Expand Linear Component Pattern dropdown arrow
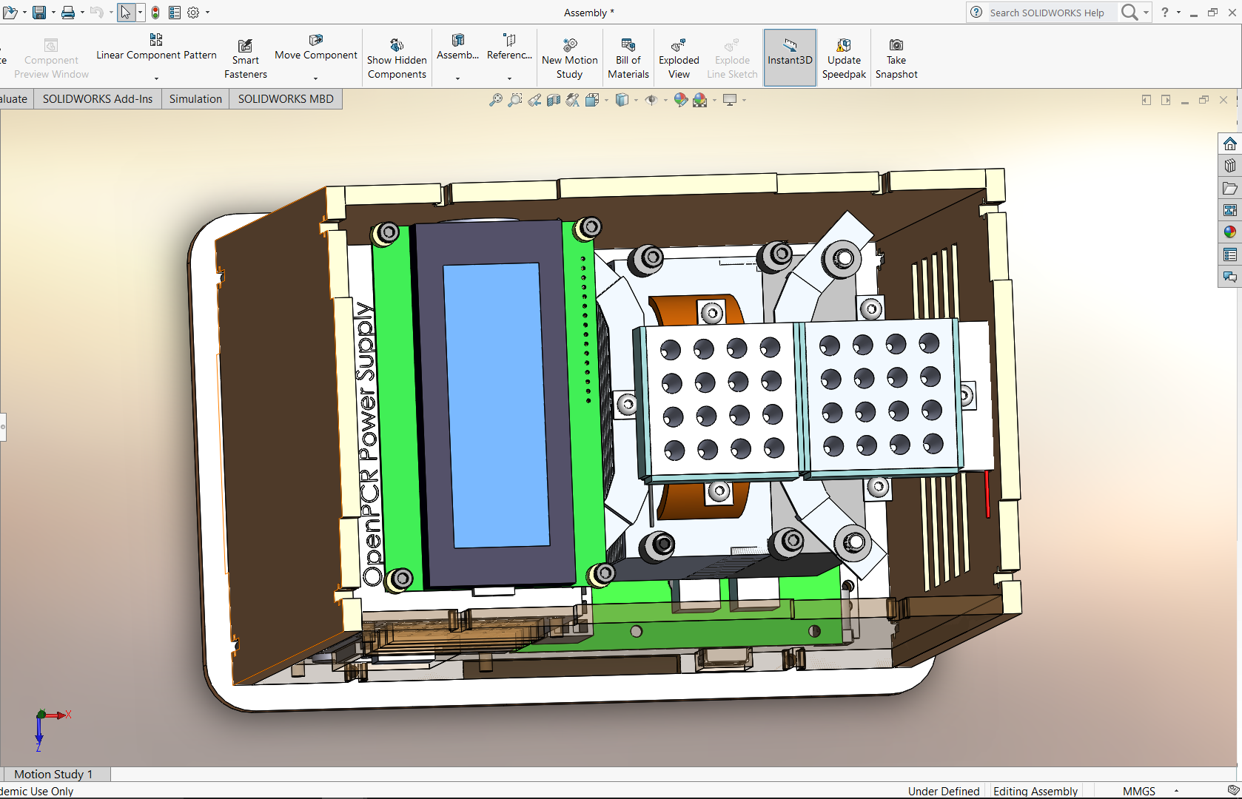This screenshot has width=1242, height=799. tap(156, 78)
